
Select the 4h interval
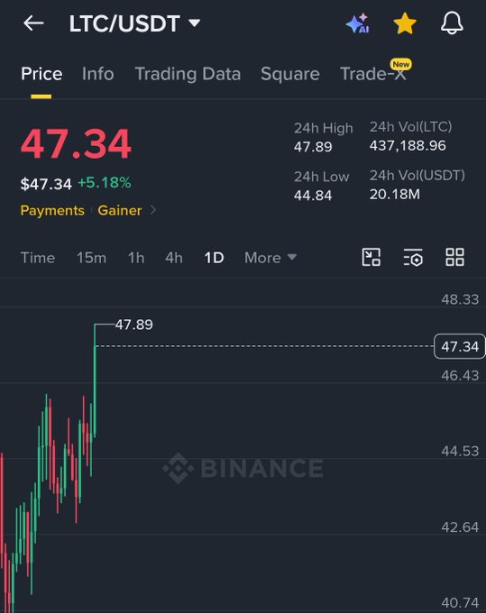tap(174, 258)
